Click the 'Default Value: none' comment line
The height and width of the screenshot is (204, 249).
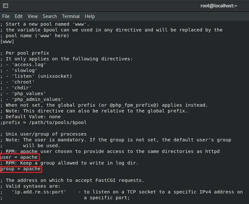click(34, 116)
